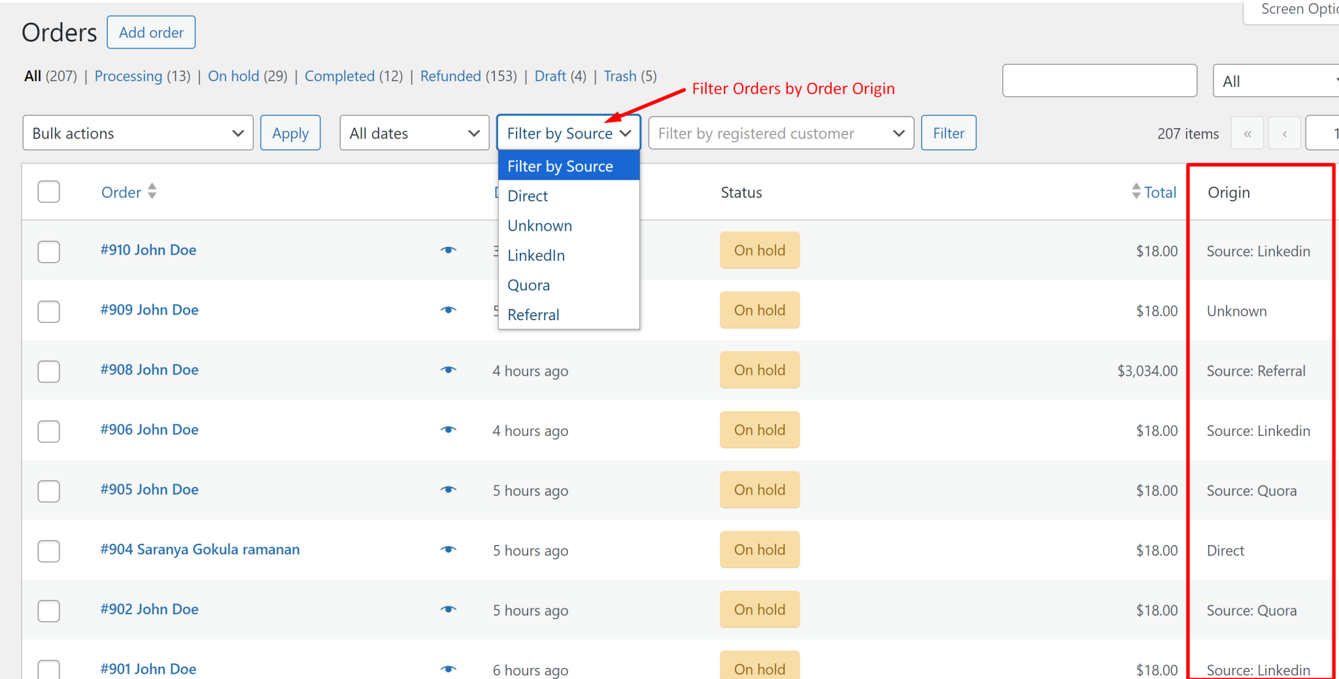Image resolution: width=1339 pixels, height=679 pixels.
Task: Open the All dates dropdown
Action: (x=414, y=133)
